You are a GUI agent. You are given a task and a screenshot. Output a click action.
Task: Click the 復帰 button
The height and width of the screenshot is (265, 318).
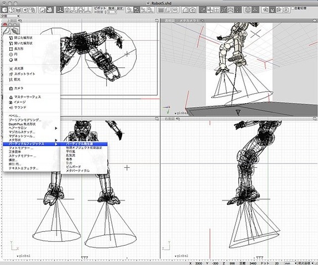(x=112, y=8)
